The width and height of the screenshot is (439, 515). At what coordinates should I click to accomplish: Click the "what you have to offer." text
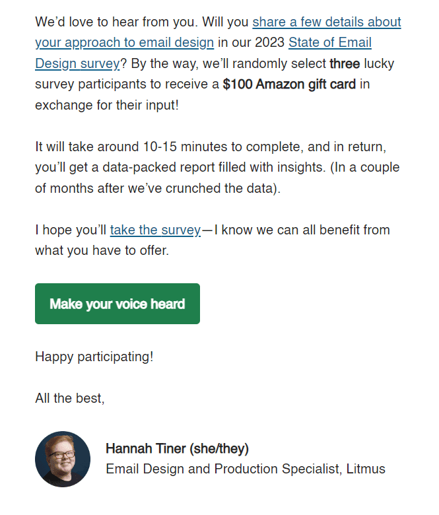pos(102,250)
